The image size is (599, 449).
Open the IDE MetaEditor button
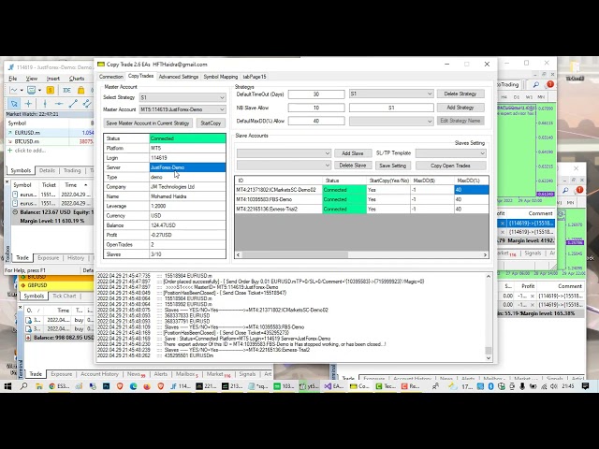pos(66,90)
